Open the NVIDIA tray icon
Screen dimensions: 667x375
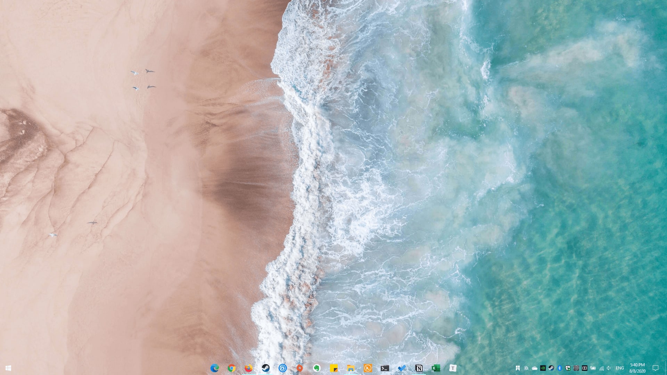(543, 368)
